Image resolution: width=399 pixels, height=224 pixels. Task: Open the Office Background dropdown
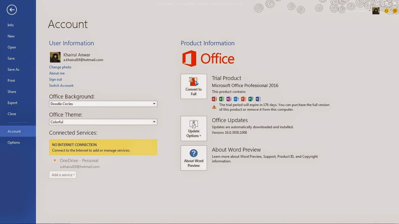[x=103, y=104]
